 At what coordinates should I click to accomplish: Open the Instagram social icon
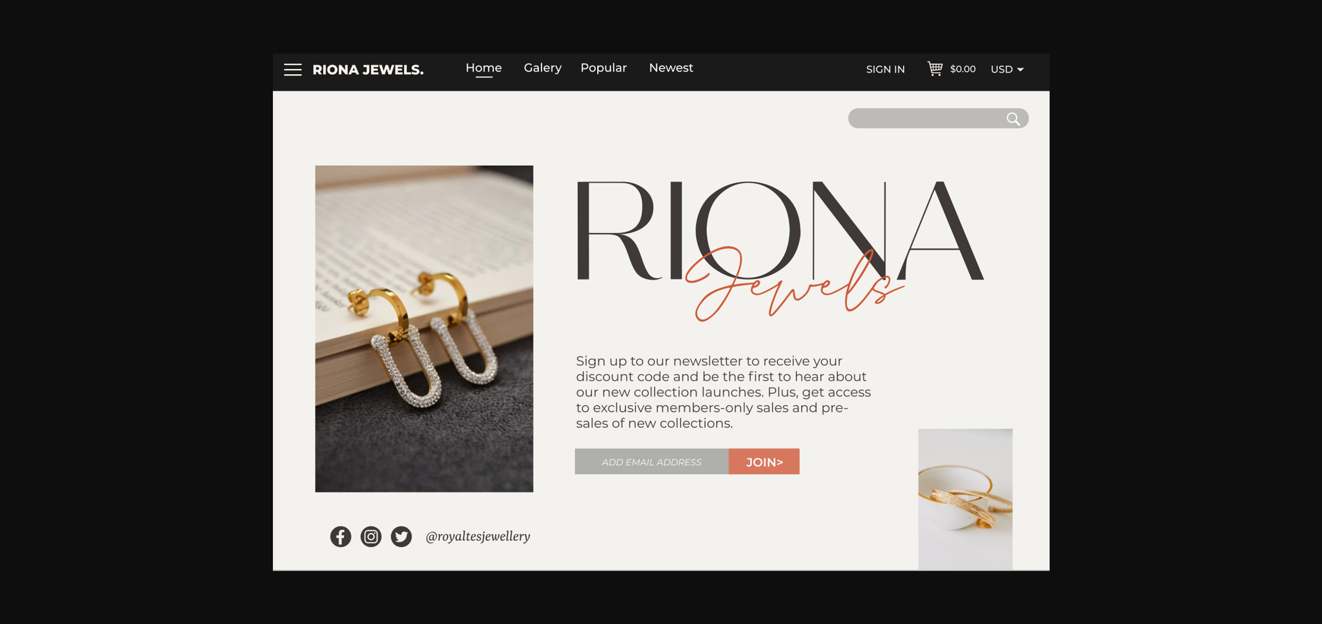coord(371,536)
